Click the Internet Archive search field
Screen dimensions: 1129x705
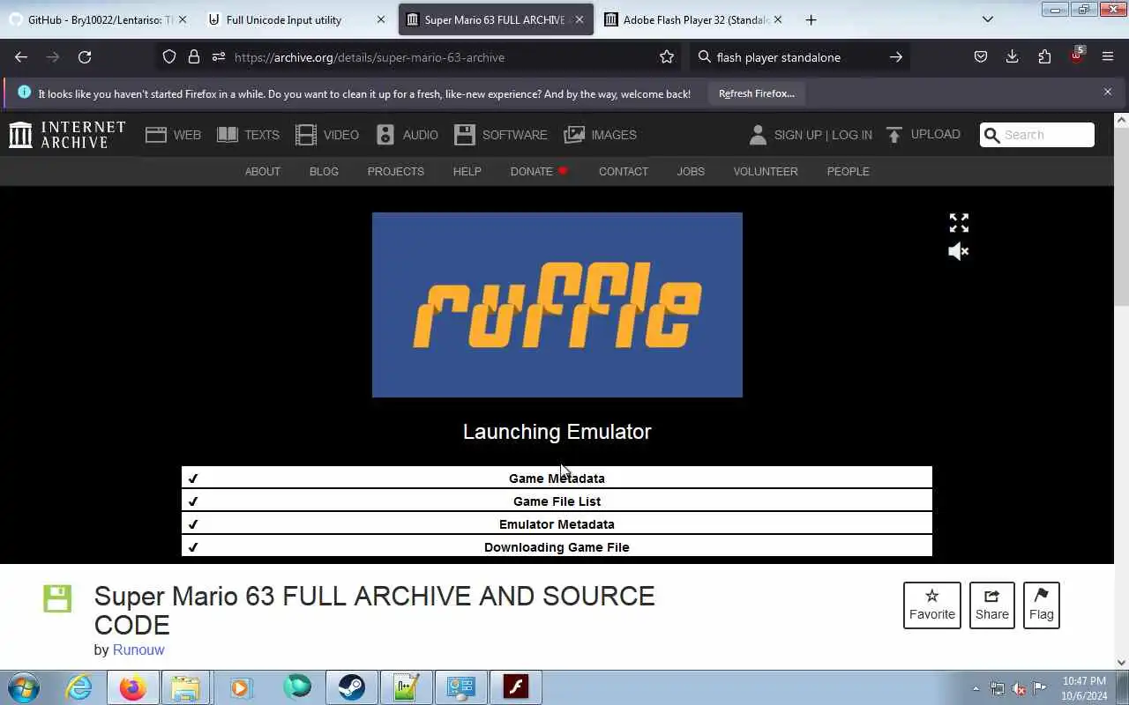click(1037, 135)
